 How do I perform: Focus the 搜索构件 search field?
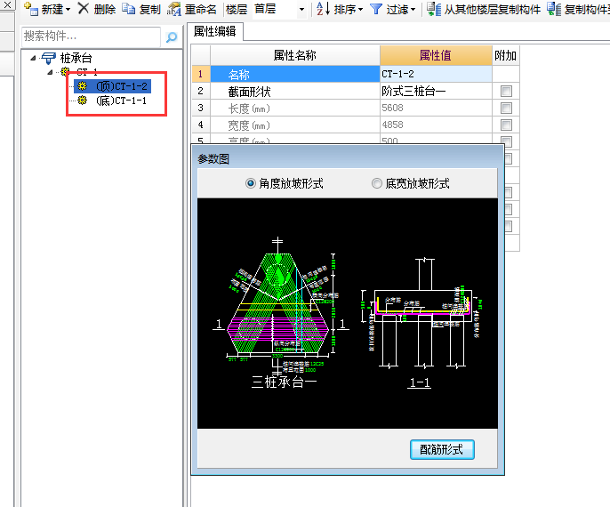[x=91, y=36]
